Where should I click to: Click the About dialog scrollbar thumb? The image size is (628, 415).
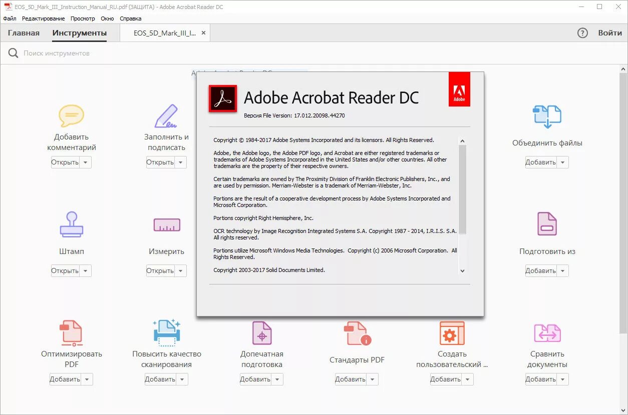(x=462, y=189)
